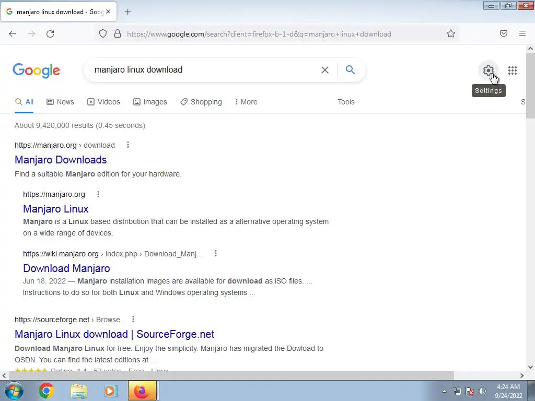
Task: Open options for the wiki.manjaro.org result
Action: click(x=216, y=253)
